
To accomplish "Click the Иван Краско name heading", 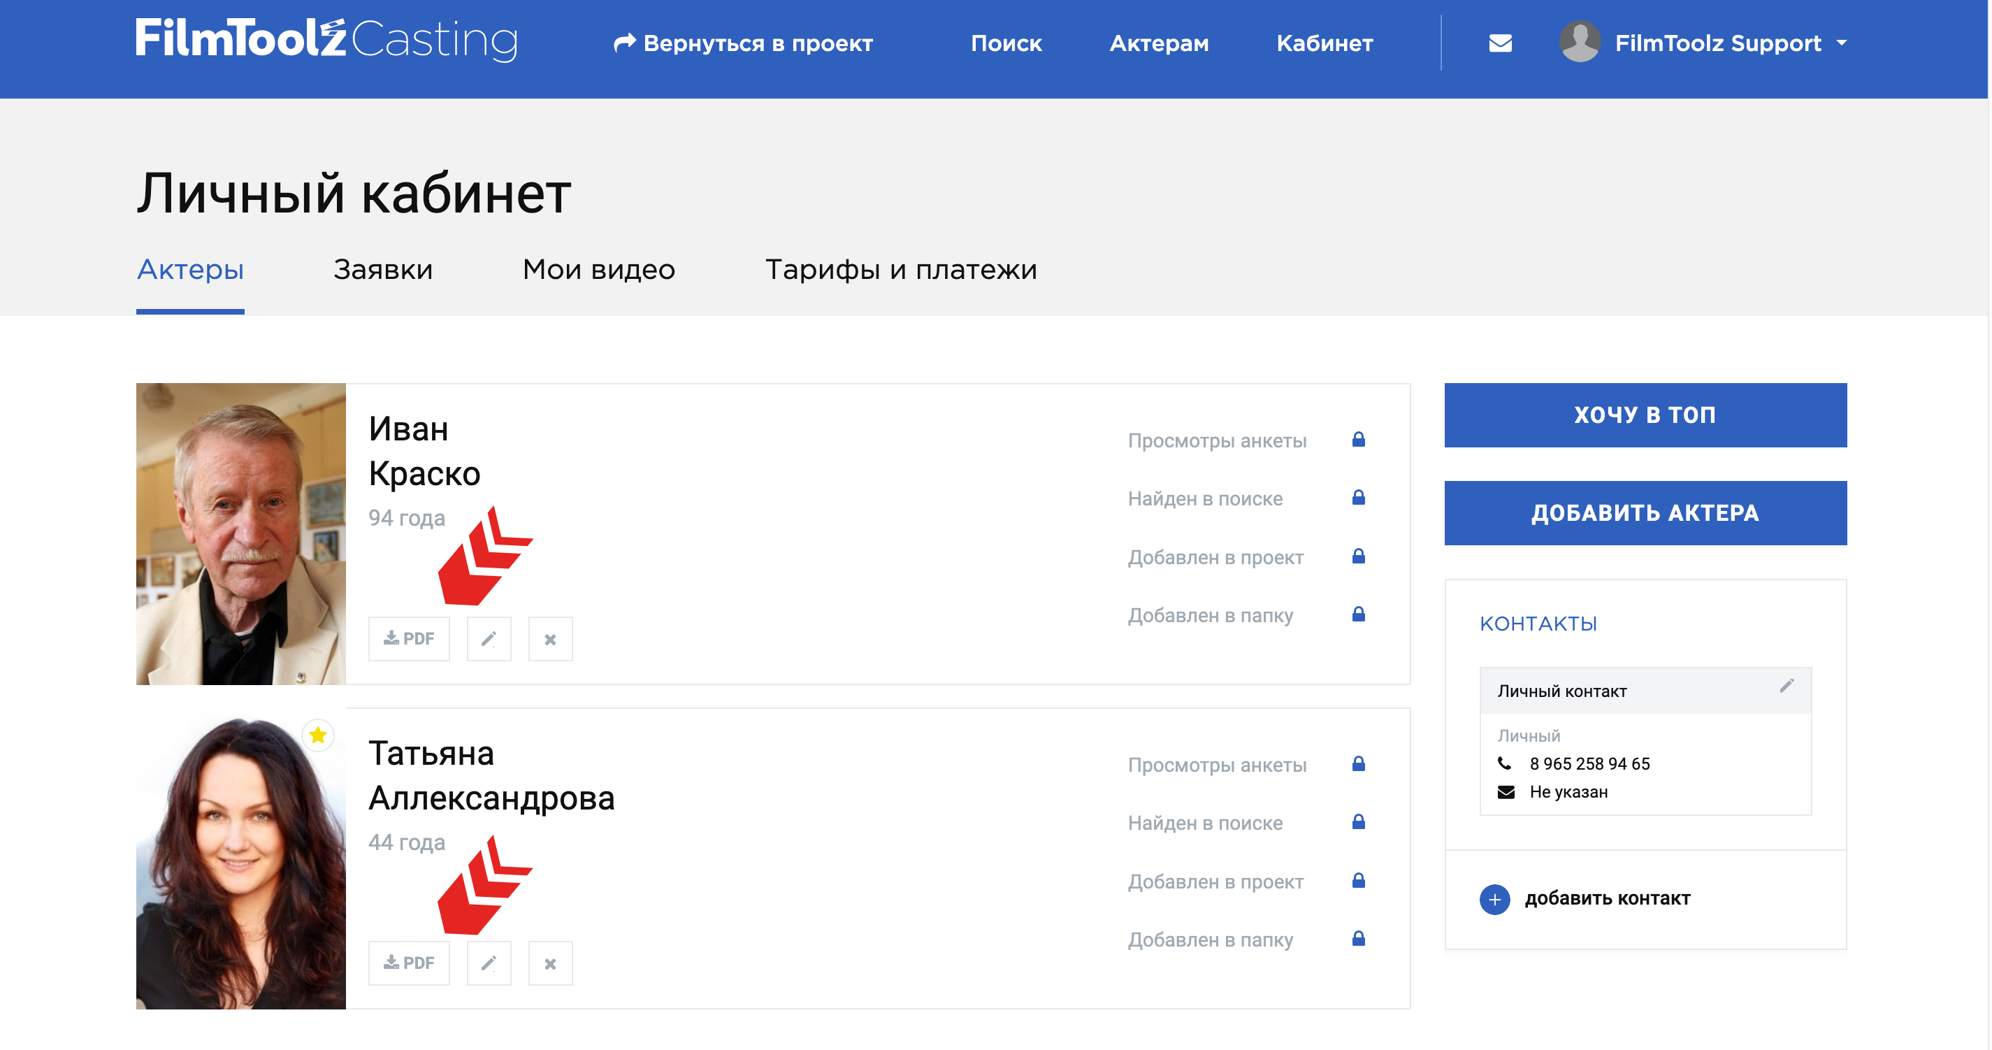I will click(424, 451).
